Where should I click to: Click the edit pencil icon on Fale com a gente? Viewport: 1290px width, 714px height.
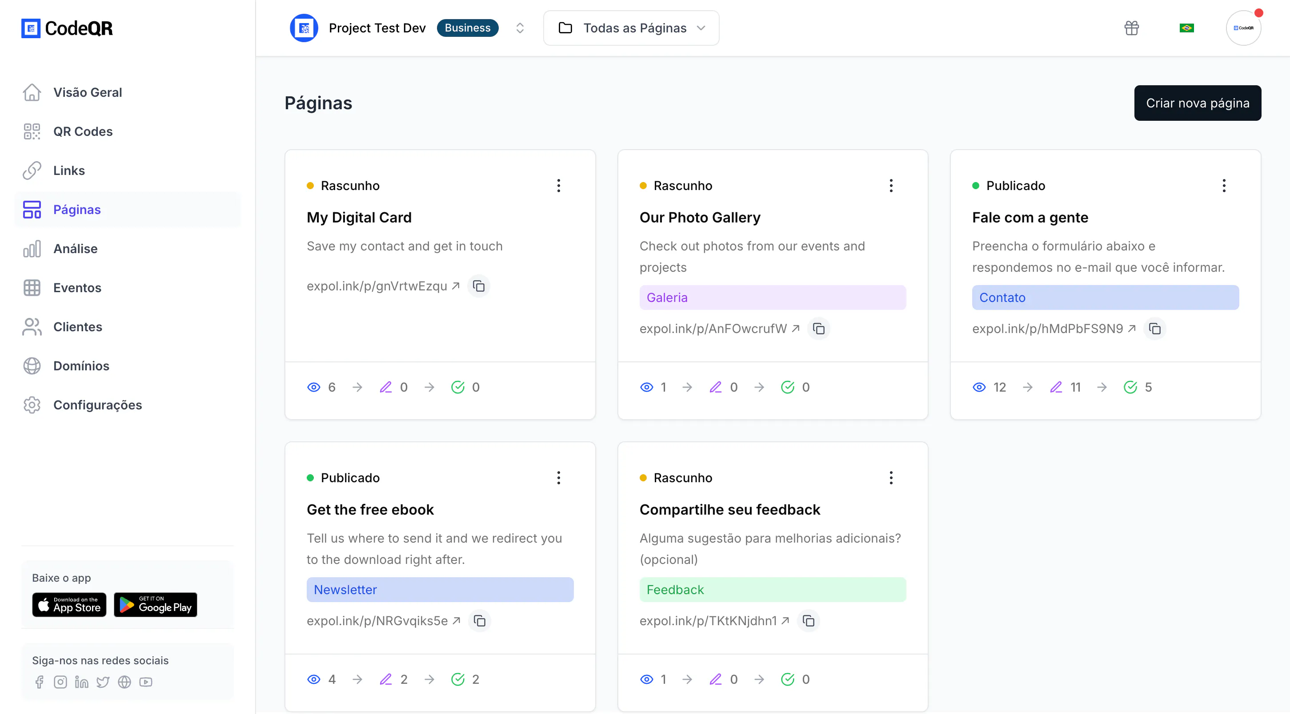click(1056, 387)
